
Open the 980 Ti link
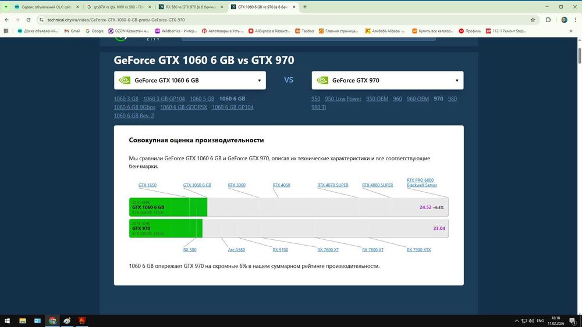coord(318,107)
